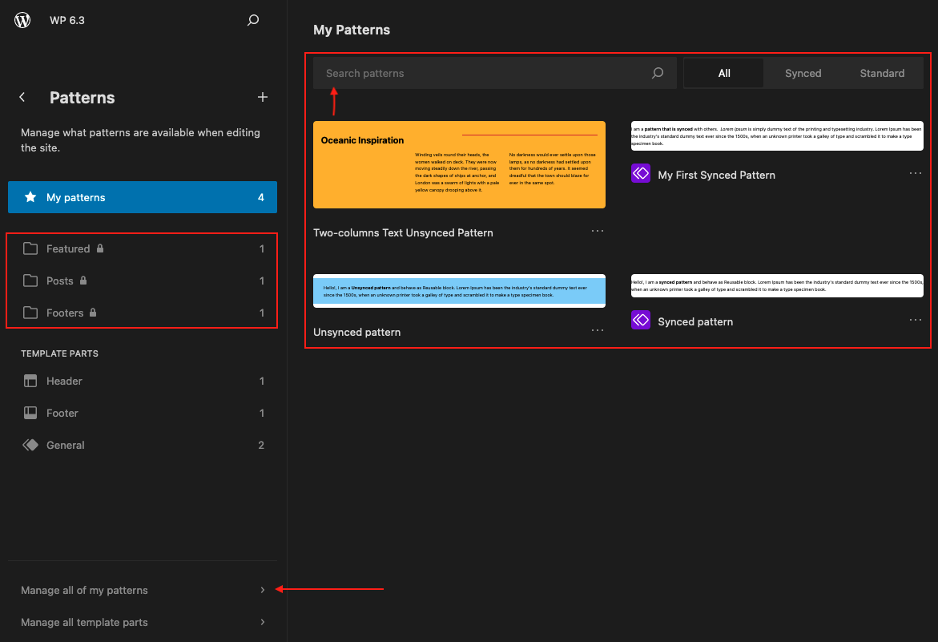Open the site search magnifier icon
The width and height of the screenshot is (938, 642).
pos(252,20)
